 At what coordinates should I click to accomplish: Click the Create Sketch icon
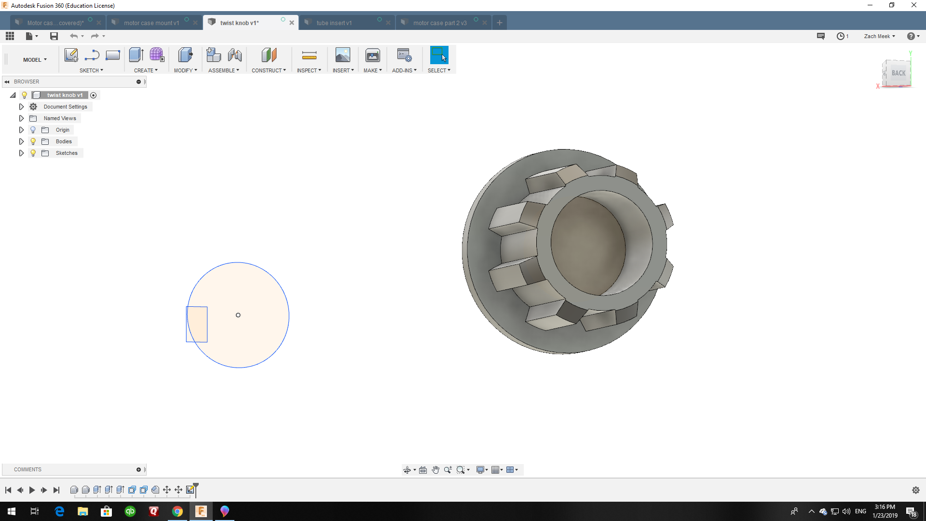[71, 55]
